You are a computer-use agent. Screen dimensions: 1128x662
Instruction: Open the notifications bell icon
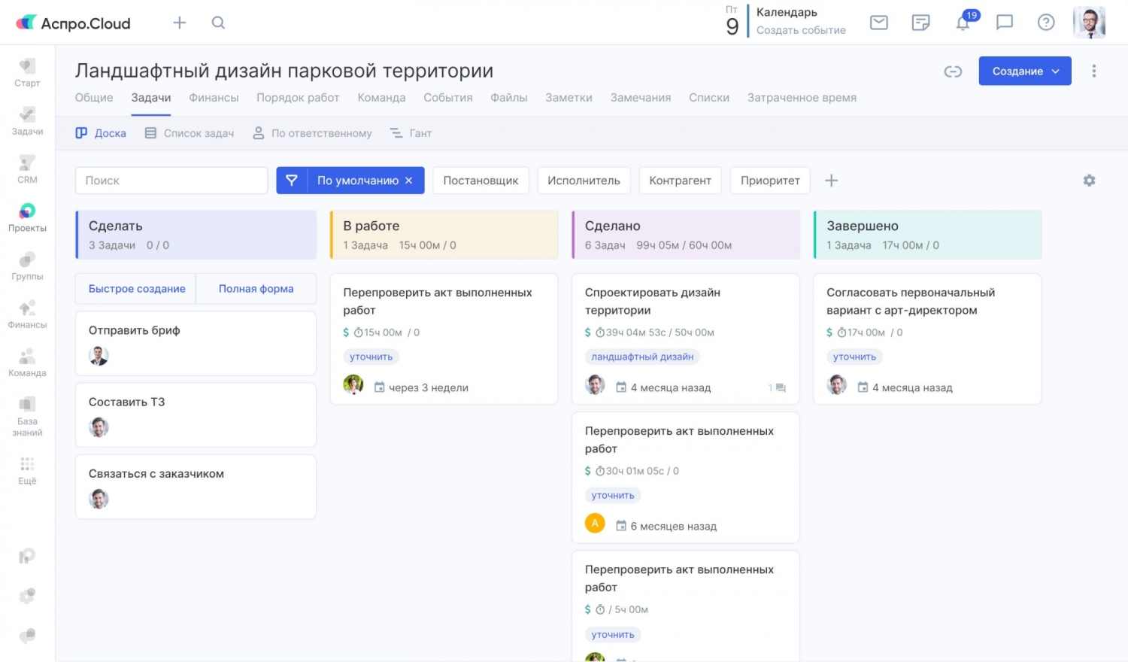[x=963, y=23]
